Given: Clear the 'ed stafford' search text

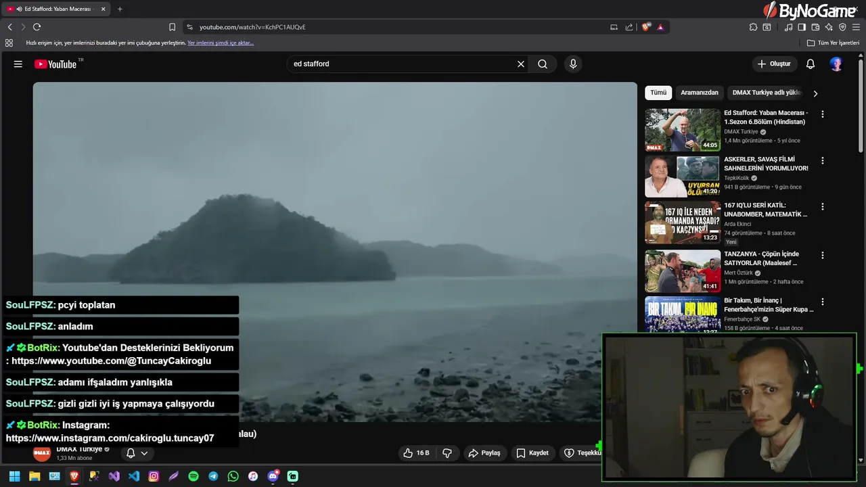Looking at the screenshot, I should pos(521,64).
